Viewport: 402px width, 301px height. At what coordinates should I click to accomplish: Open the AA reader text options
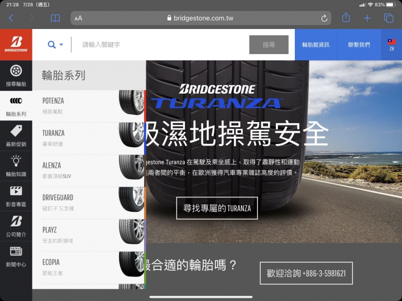pos(79,18)
